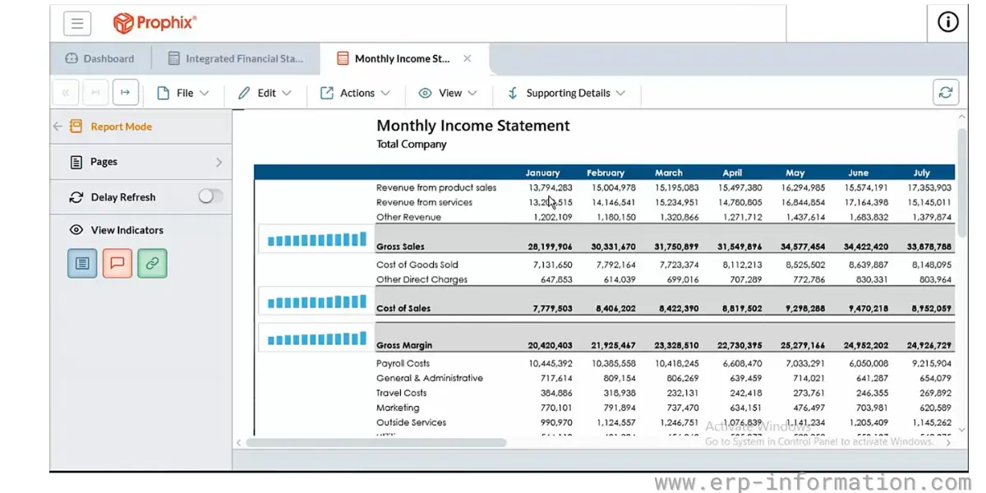Click the February column header
Image resolution: width=986 pixels, height=493 pixels.
[x=606, y=173]
